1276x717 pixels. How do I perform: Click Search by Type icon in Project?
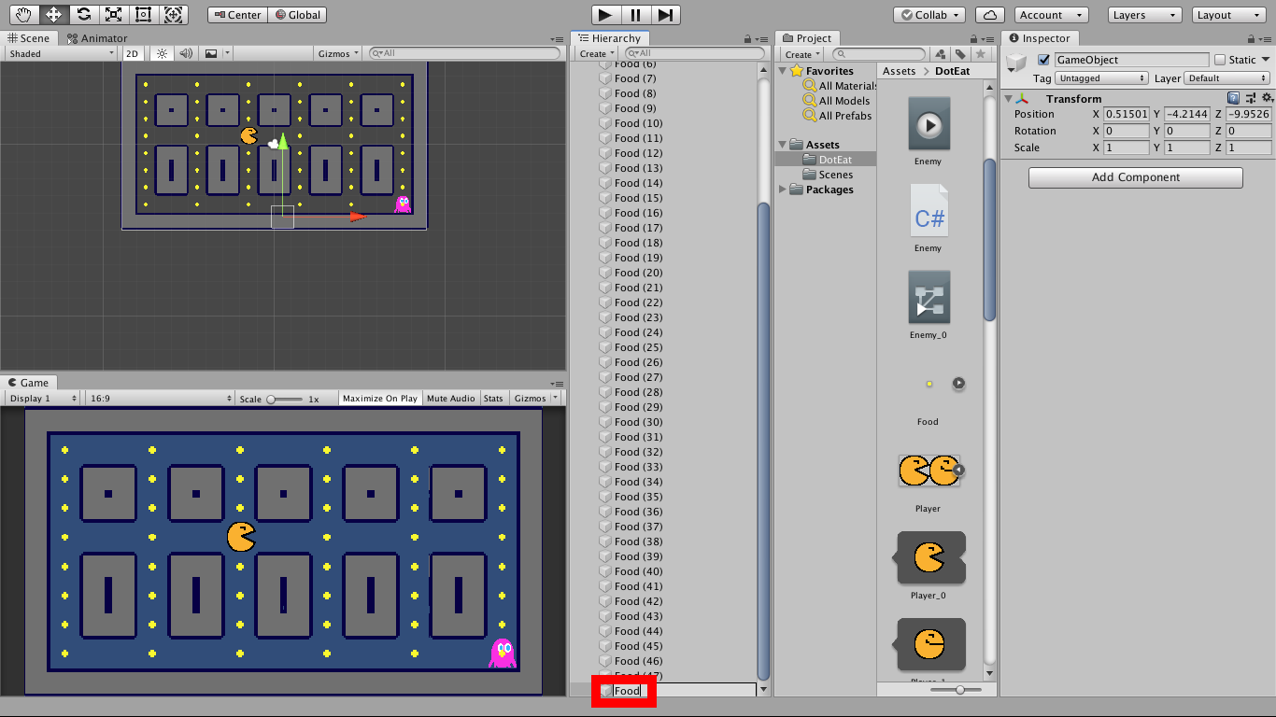[x=942, y=54]
